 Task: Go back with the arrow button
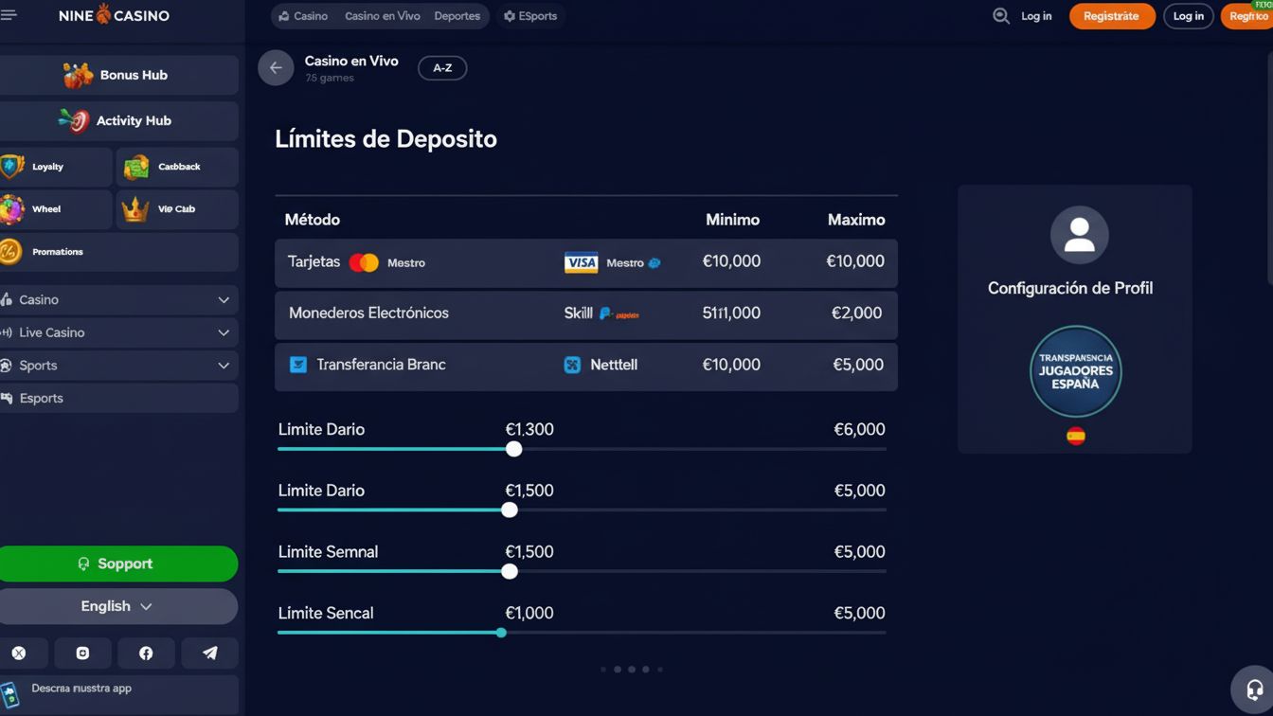pos(276,68)
